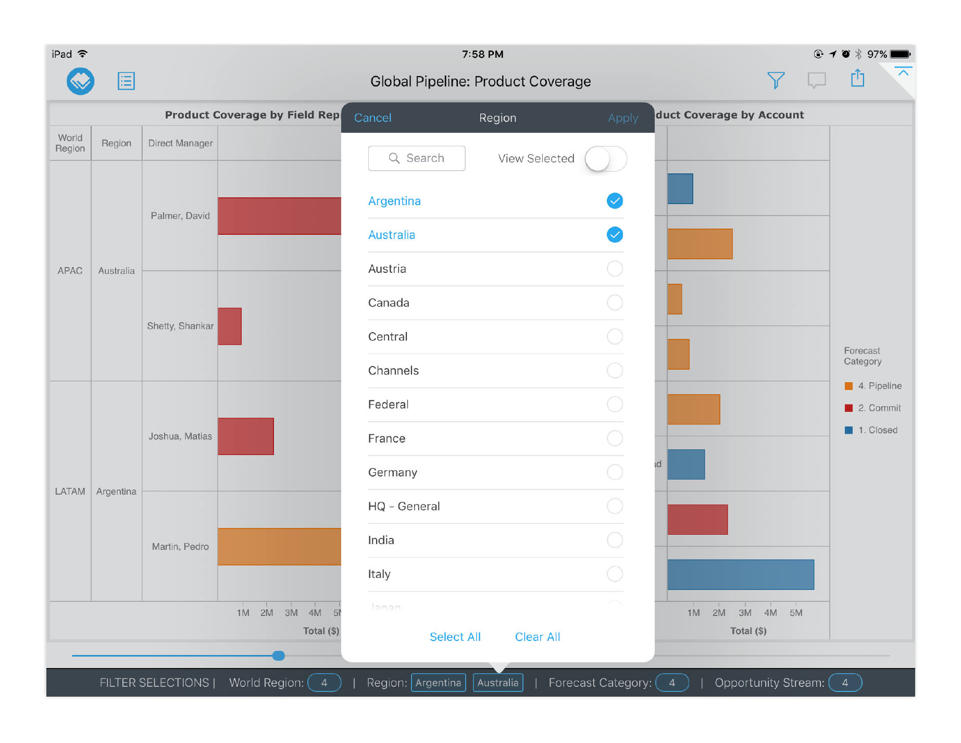Uncheck the Argentina region
The image size is (961, 743).
click(615, 201)
